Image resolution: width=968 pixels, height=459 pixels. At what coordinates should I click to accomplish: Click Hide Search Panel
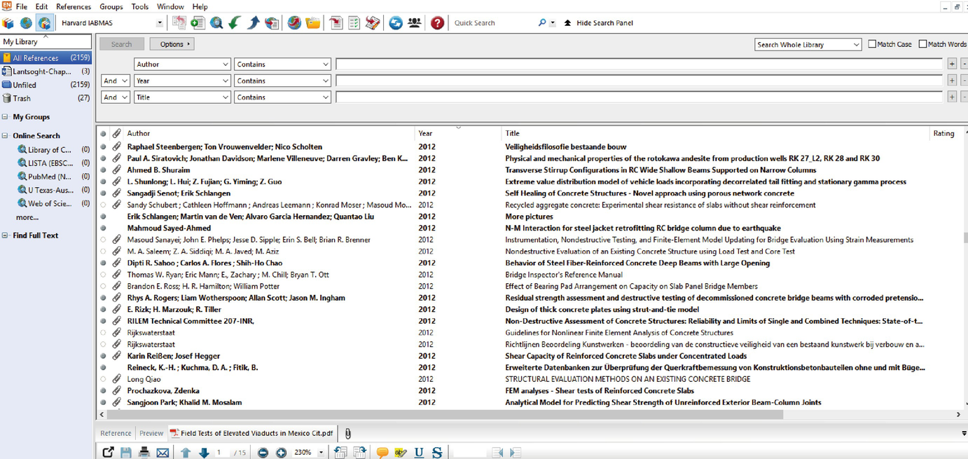tap(598, 23)
